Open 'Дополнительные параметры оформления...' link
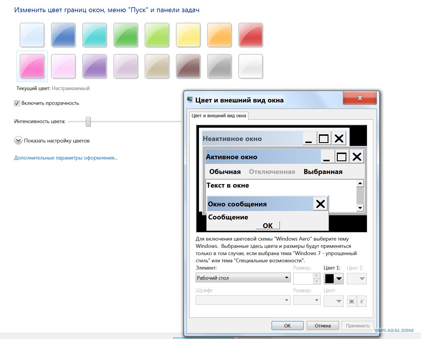 tap(66, 158)
